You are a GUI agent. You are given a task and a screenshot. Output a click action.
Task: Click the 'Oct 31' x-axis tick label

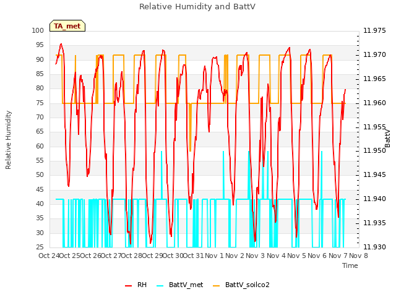coord(193,256)
